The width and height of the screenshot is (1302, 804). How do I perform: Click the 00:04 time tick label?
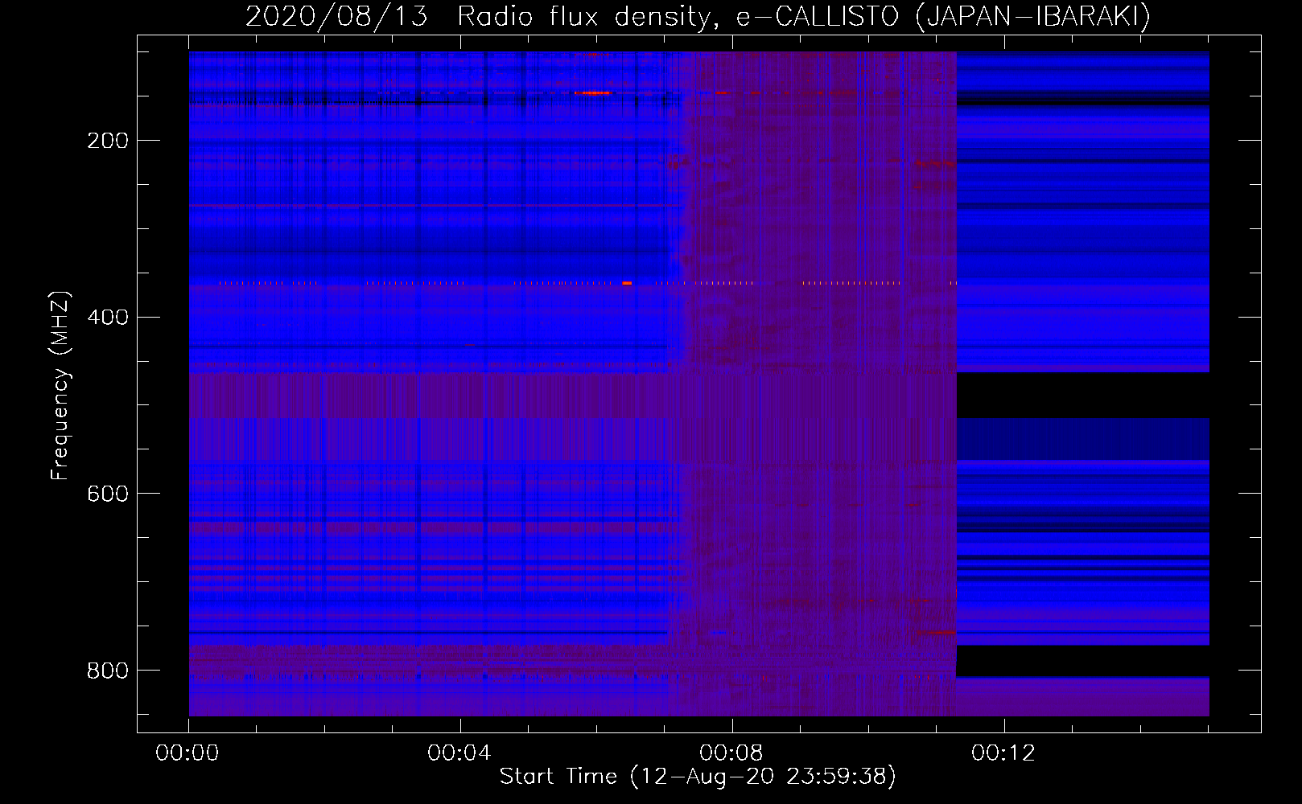(x=459, y=753)
